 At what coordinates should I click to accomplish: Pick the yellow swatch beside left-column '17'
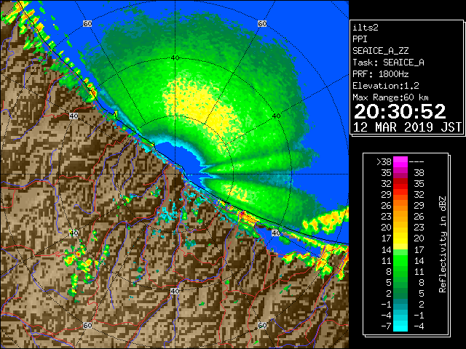pos(400,238)
